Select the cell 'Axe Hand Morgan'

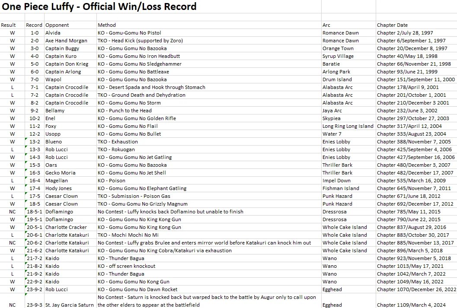click(x=70, y=41)
